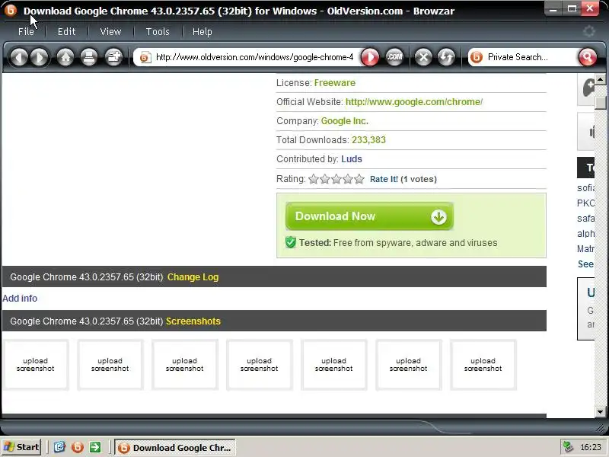Click the green Tested shield icon
Viewport: 609px width, 457px height.
[291, 242]
